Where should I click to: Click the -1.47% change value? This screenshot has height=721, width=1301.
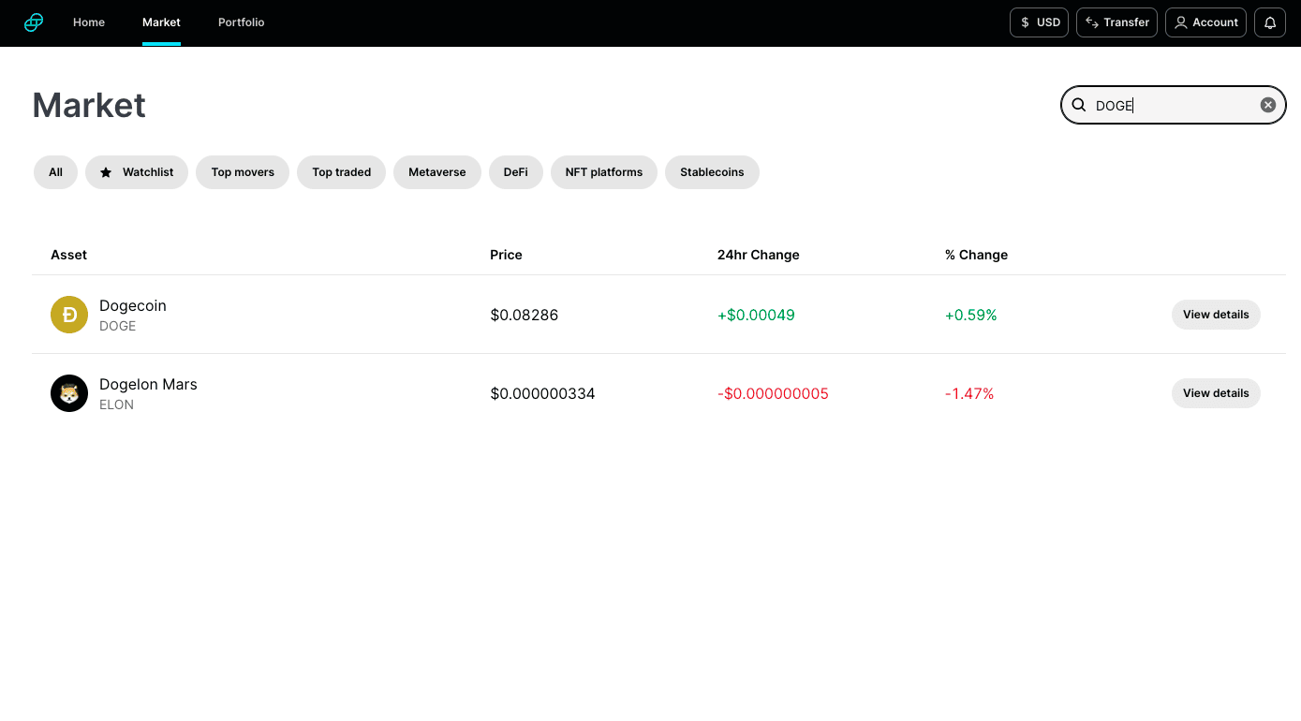click(x=969, y=393)
